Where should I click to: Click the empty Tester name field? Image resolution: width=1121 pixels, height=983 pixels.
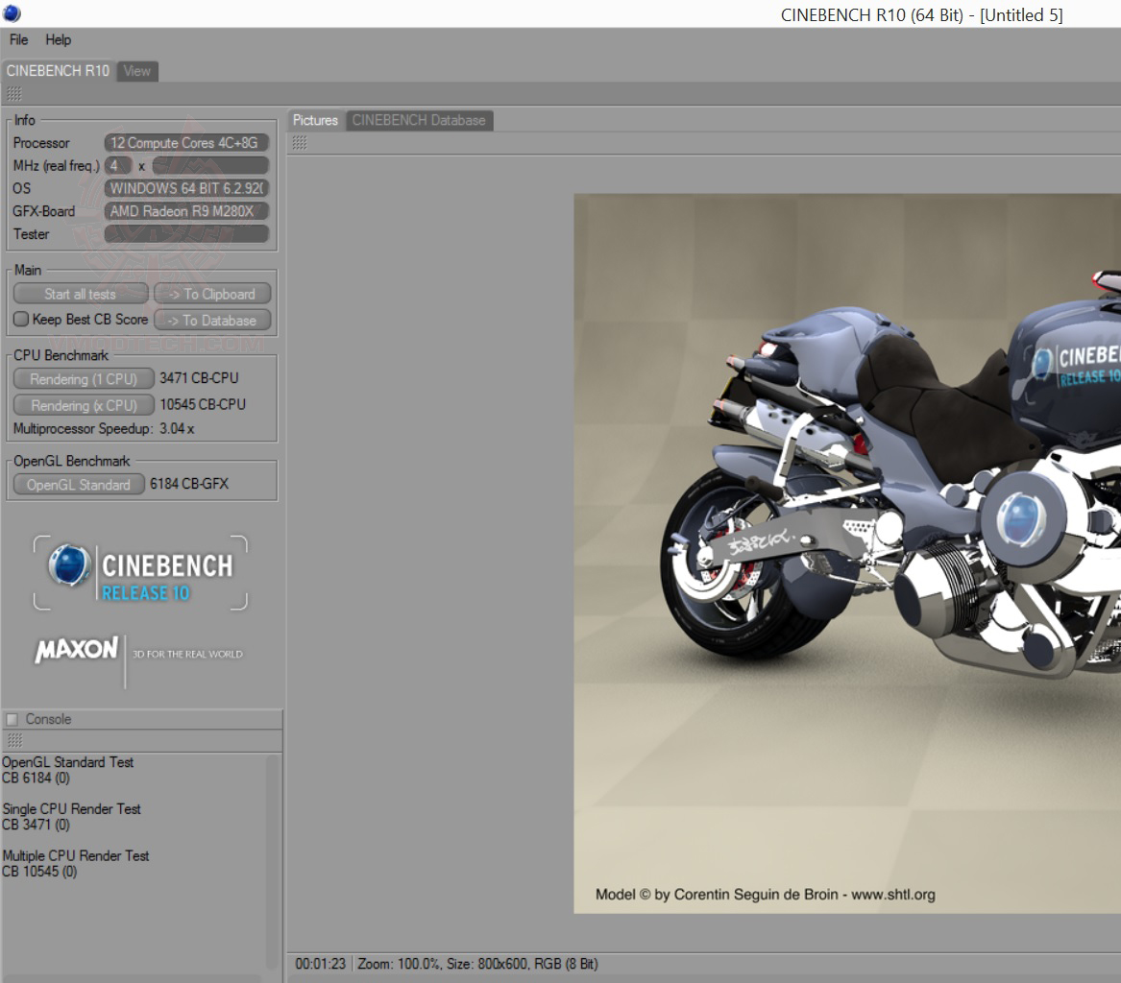tap(186, 234)
